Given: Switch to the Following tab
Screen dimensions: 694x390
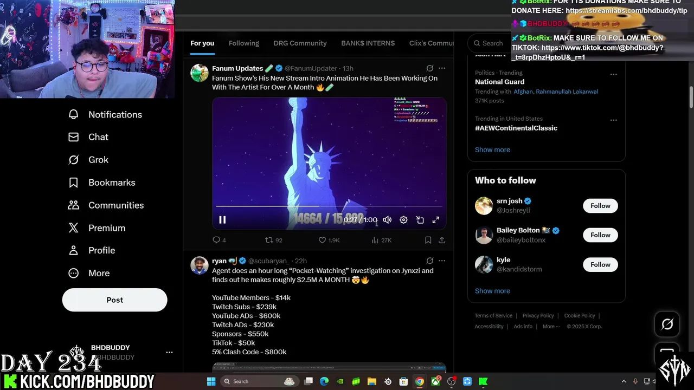Looking at the screenshot, I should (x=244, y=43).
